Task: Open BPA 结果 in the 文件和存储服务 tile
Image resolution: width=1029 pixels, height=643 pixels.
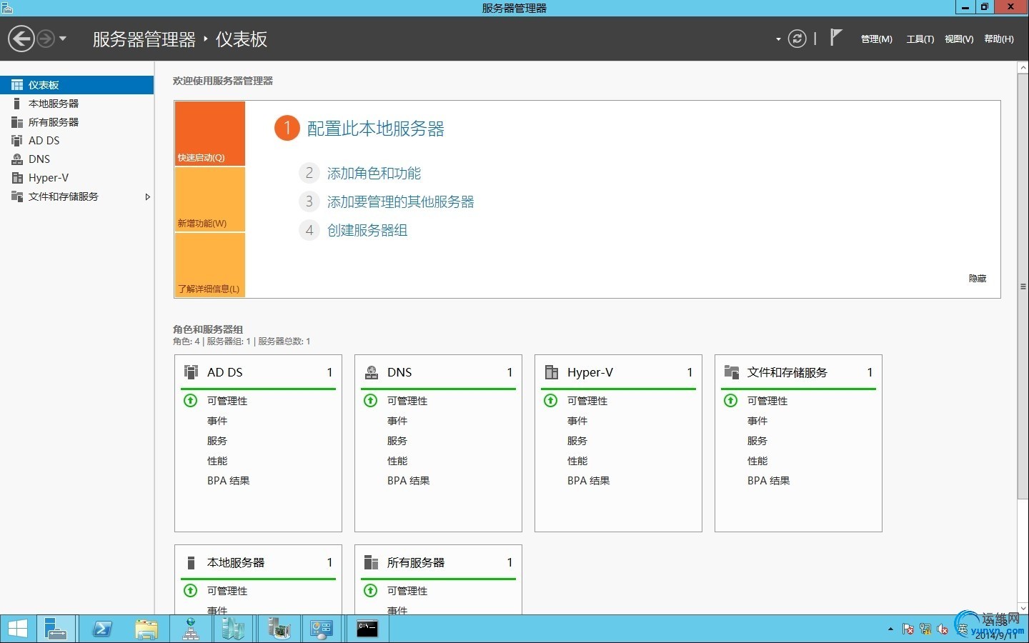Action: tap(769, 481)
